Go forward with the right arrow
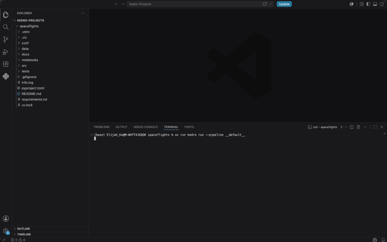The width and height of the screenshot is (387, 242). (x=123, y=4)
